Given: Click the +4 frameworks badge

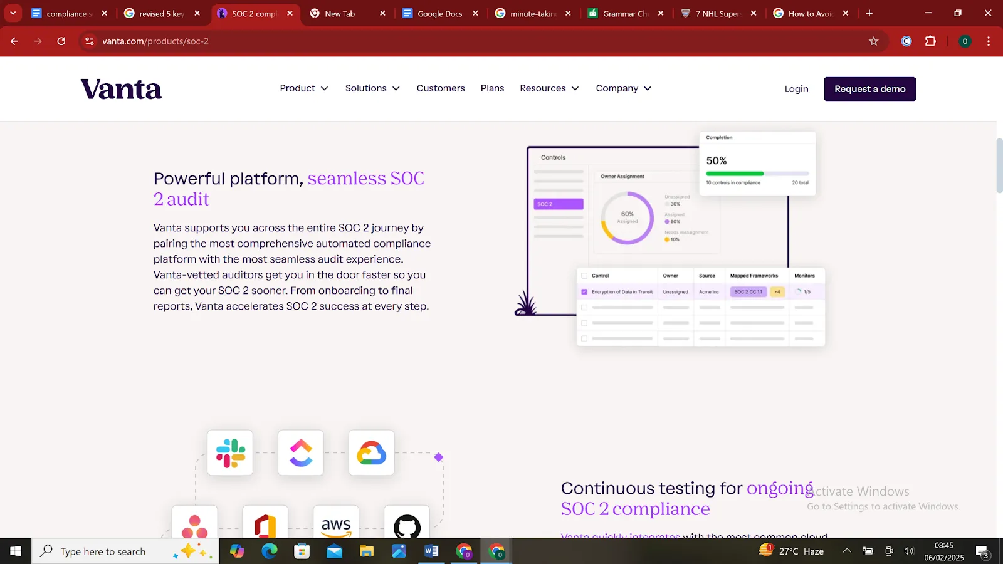Looking at the screenshot, I should click(x=777, y=292).
